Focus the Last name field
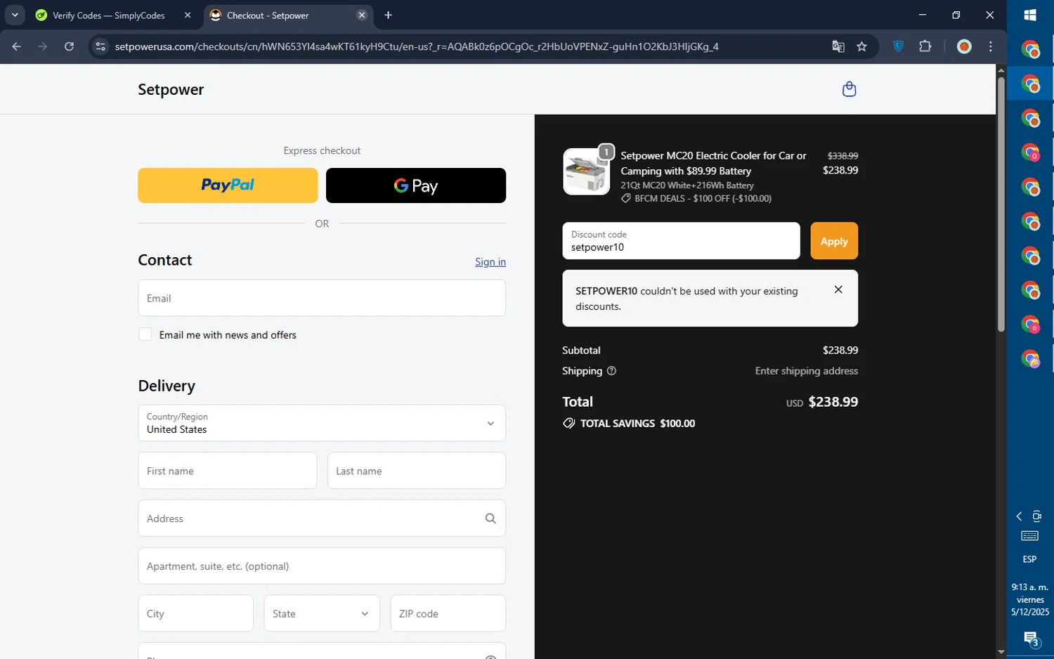Image resolution: width=1054 pixels, height=659 pixels. point(417,471)
